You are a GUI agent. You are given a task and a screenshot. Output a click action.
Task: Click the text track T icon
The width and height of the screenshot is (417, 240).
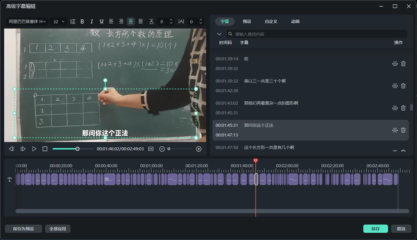click(9, 180)
